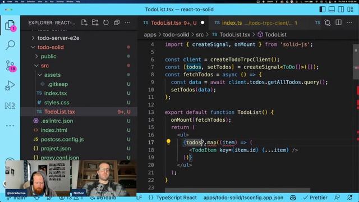Viewport: 359px width, 202px height.
Task: Open feedback icon in status bar
Action: click(337, 198)
